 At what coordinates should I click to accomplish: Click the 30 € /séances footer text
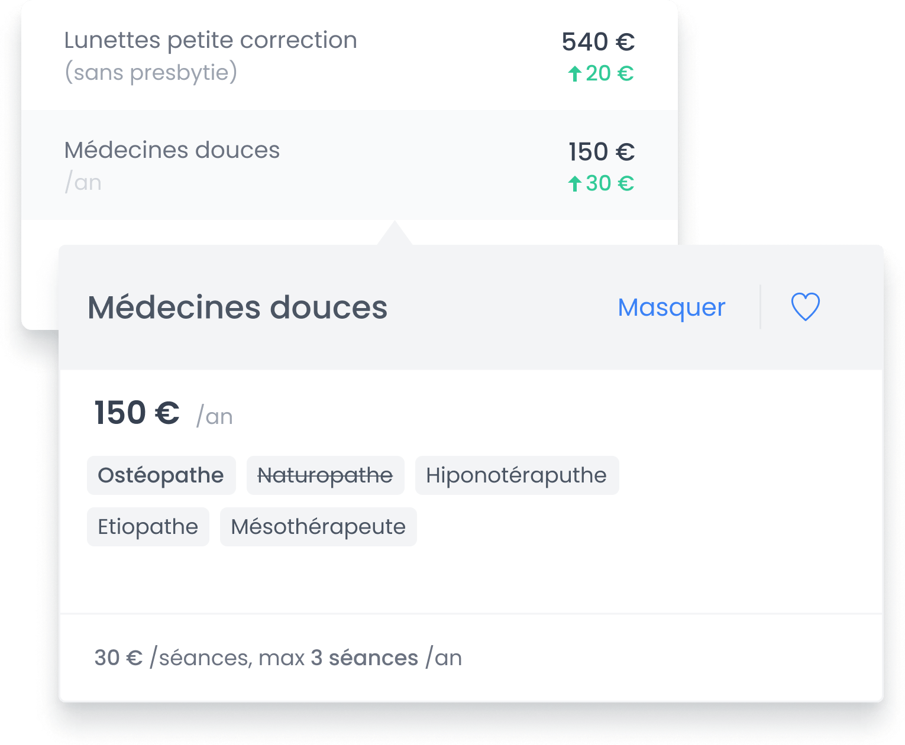278,657
